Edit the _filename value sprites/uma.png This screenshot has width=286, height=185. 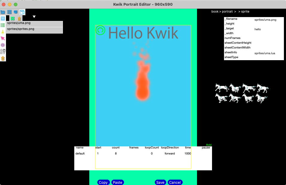pos(265,20)
